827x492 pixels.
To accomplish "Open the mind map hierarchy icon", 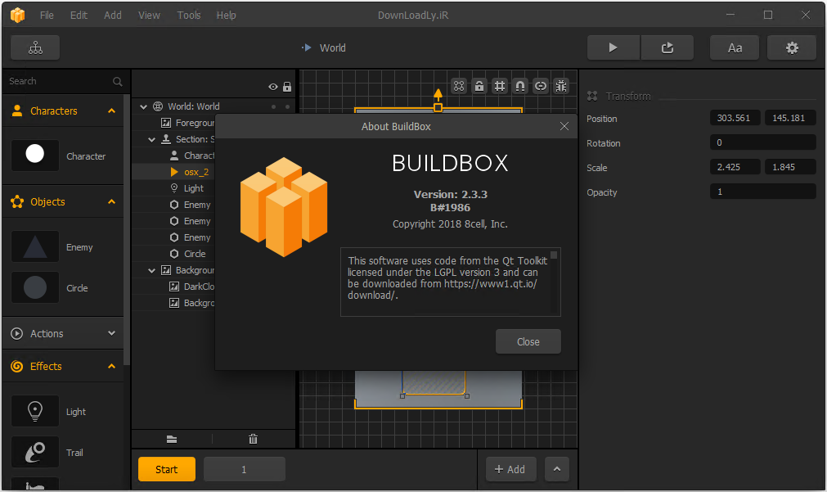I will (x=35, y=48).
